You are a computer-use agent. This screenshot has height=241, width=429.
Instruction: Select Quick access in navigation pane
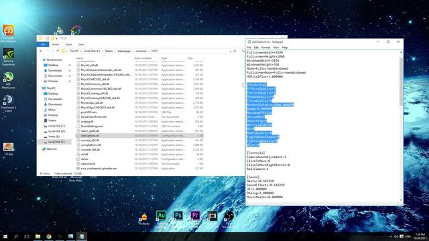click(54, 60)
